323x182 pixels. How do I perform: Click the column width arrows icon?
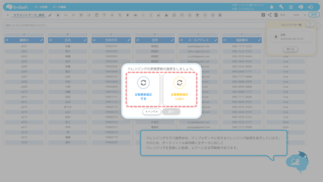click(x=283, y=15)
